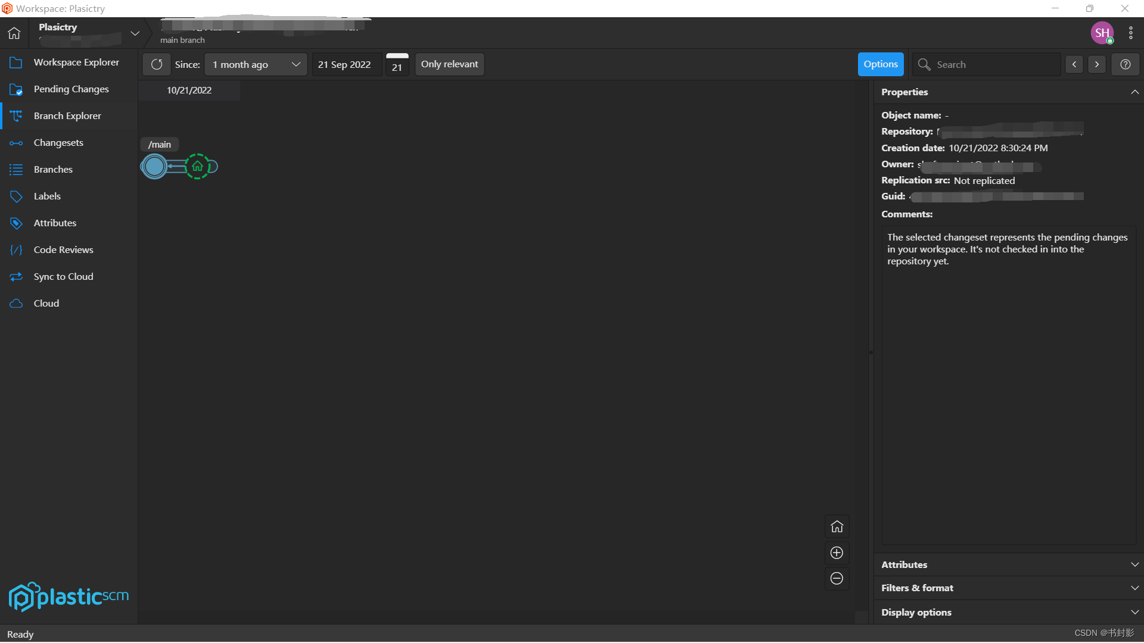Navigate to home changeset in diagram
The height and width of the screenshot is (643, 1144).
837,527
